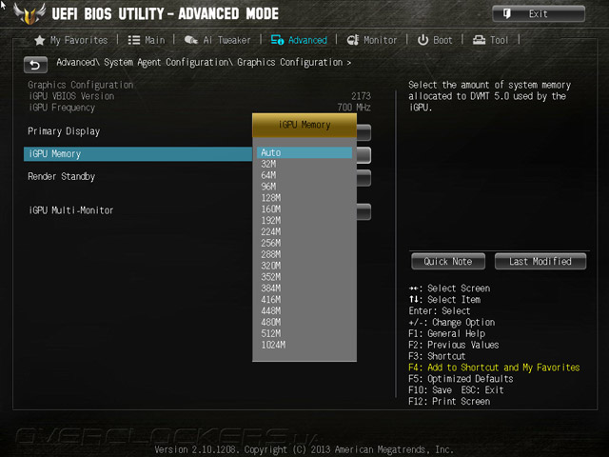This screenshot has height=457, width=609.
Task: Go to the Monitor tab
Action: click(x=372, y=40)
